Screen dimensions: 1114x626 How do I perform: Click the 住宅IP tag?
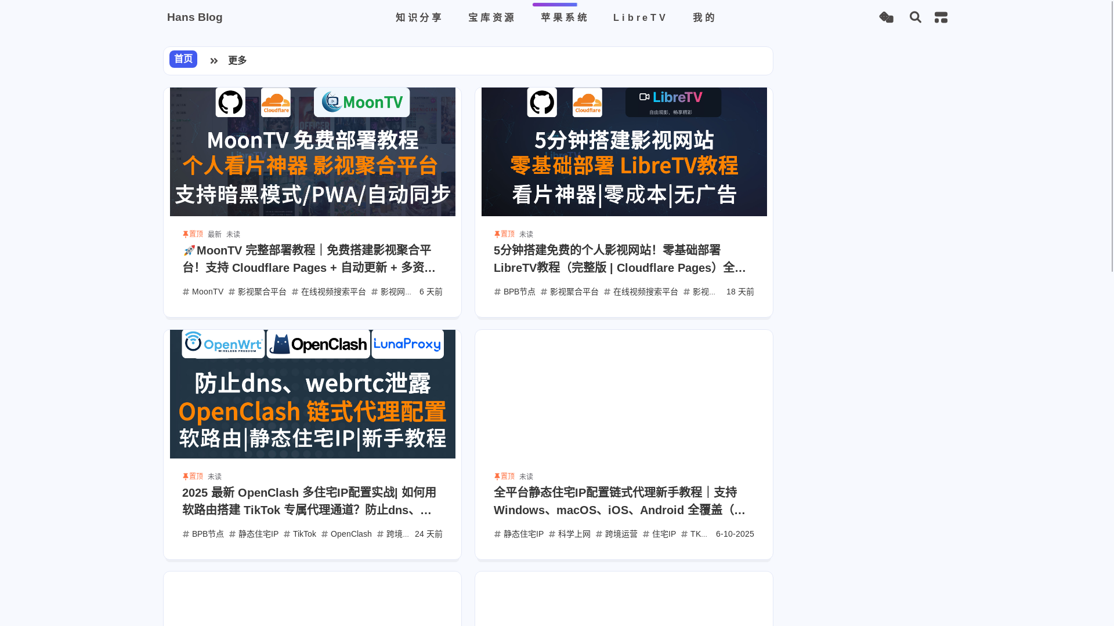point(659,534)
